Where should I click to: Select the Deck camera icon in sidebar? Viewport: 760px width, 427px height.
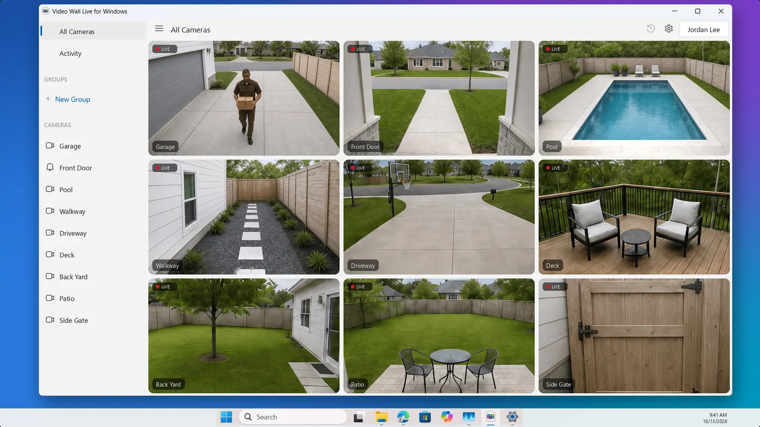click(50, 254)
